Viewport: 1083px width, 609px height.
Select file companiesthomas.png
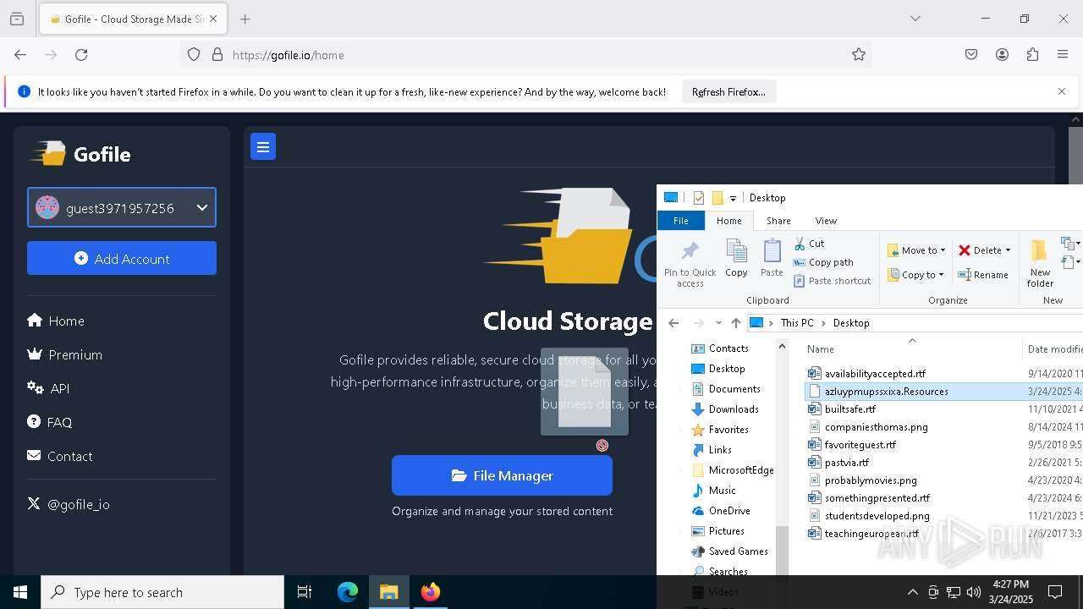point(876,427)
